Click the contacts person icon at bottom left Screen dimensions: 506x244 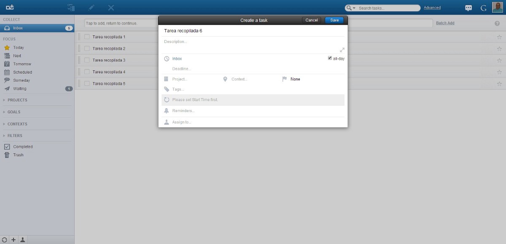click(23, 240)
